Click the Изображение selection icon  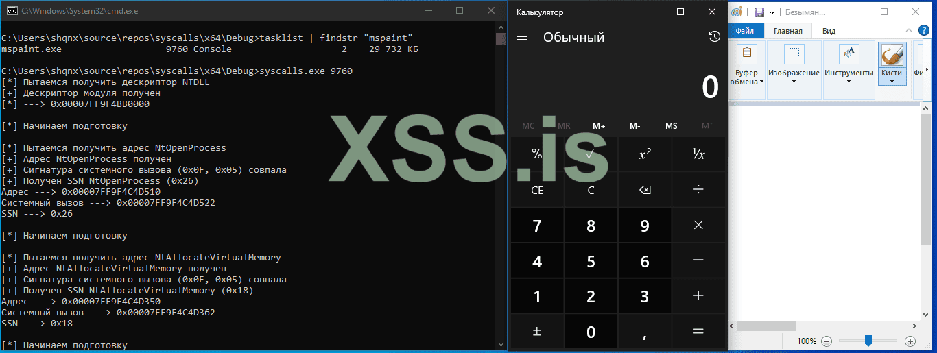[794, 53]
